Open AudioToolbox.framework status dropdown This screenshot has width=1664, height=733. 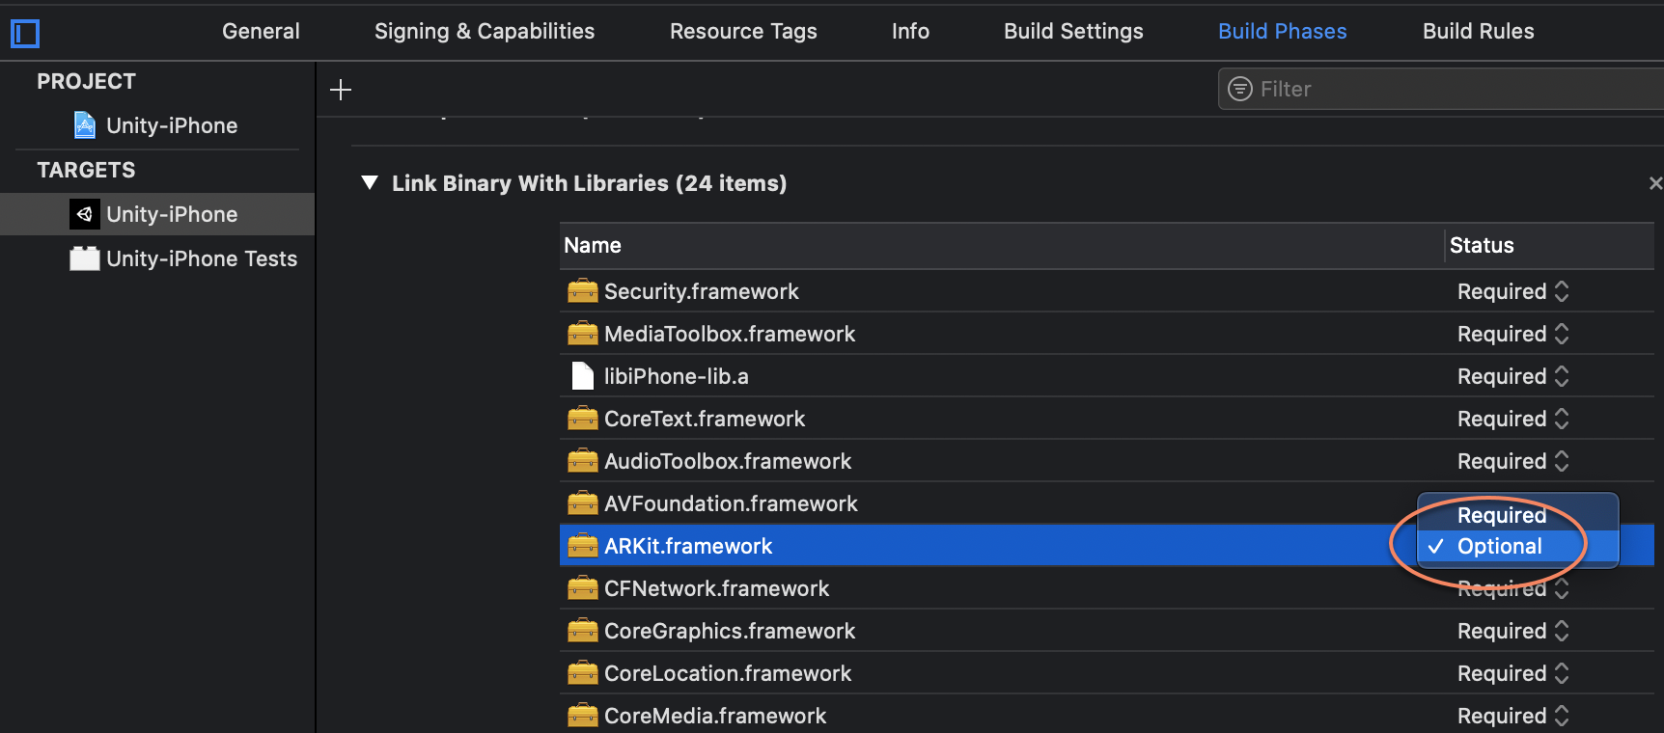click(1512, 461)
